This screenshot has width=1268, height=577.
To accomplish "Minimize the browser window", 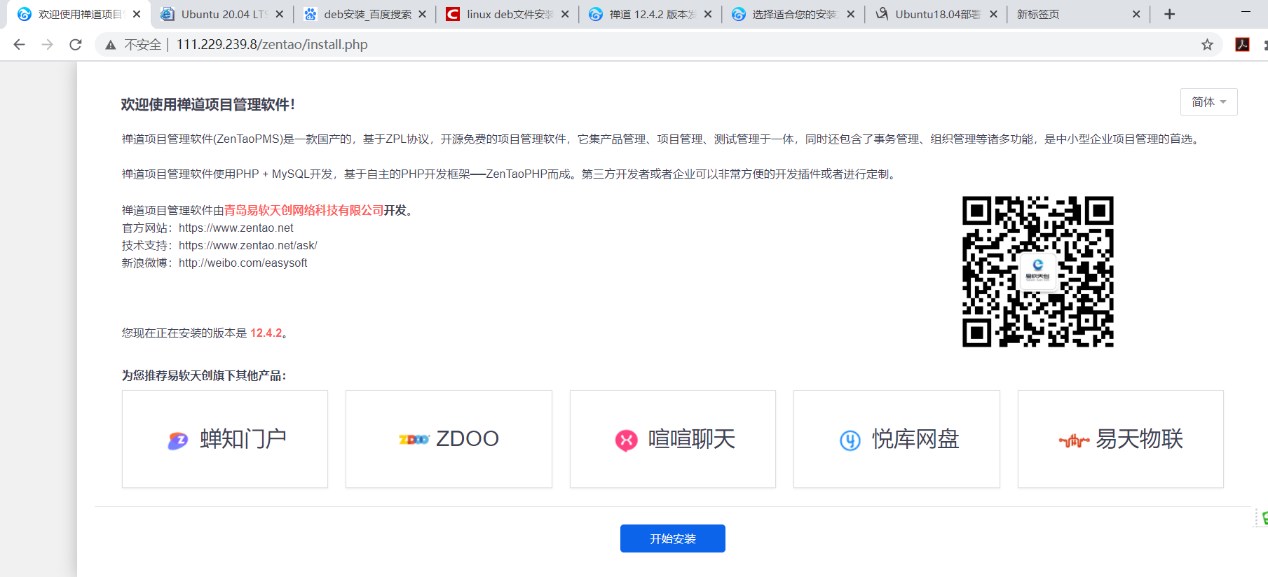I will click(x=1246, y=12).
